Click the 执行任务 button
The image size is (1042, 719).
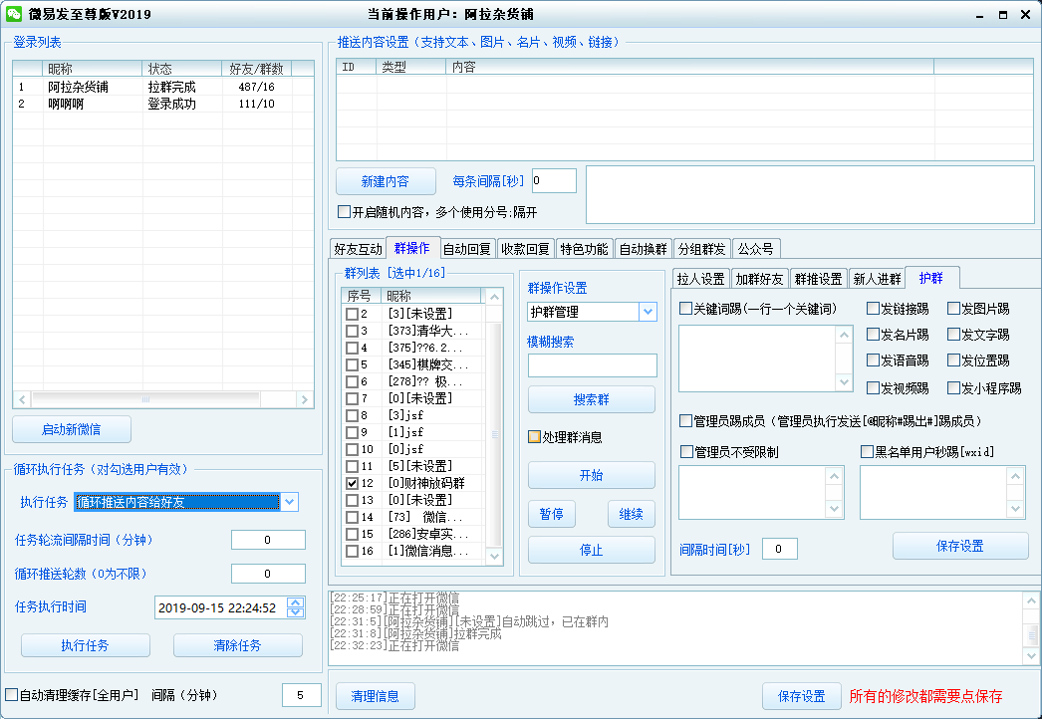coord(85,645)
